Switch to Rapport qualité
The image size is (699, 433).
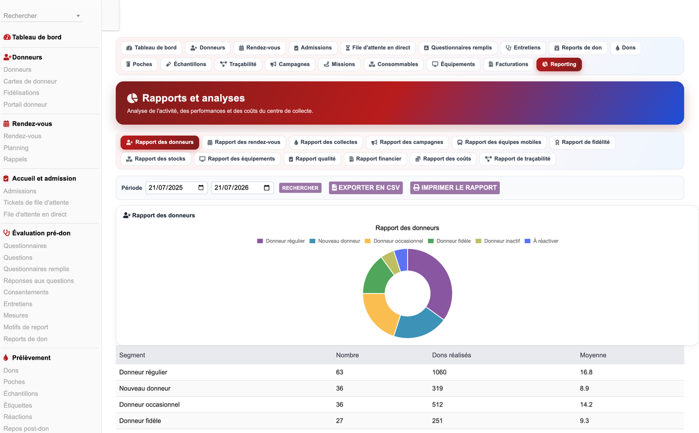(x=312, y=159)
